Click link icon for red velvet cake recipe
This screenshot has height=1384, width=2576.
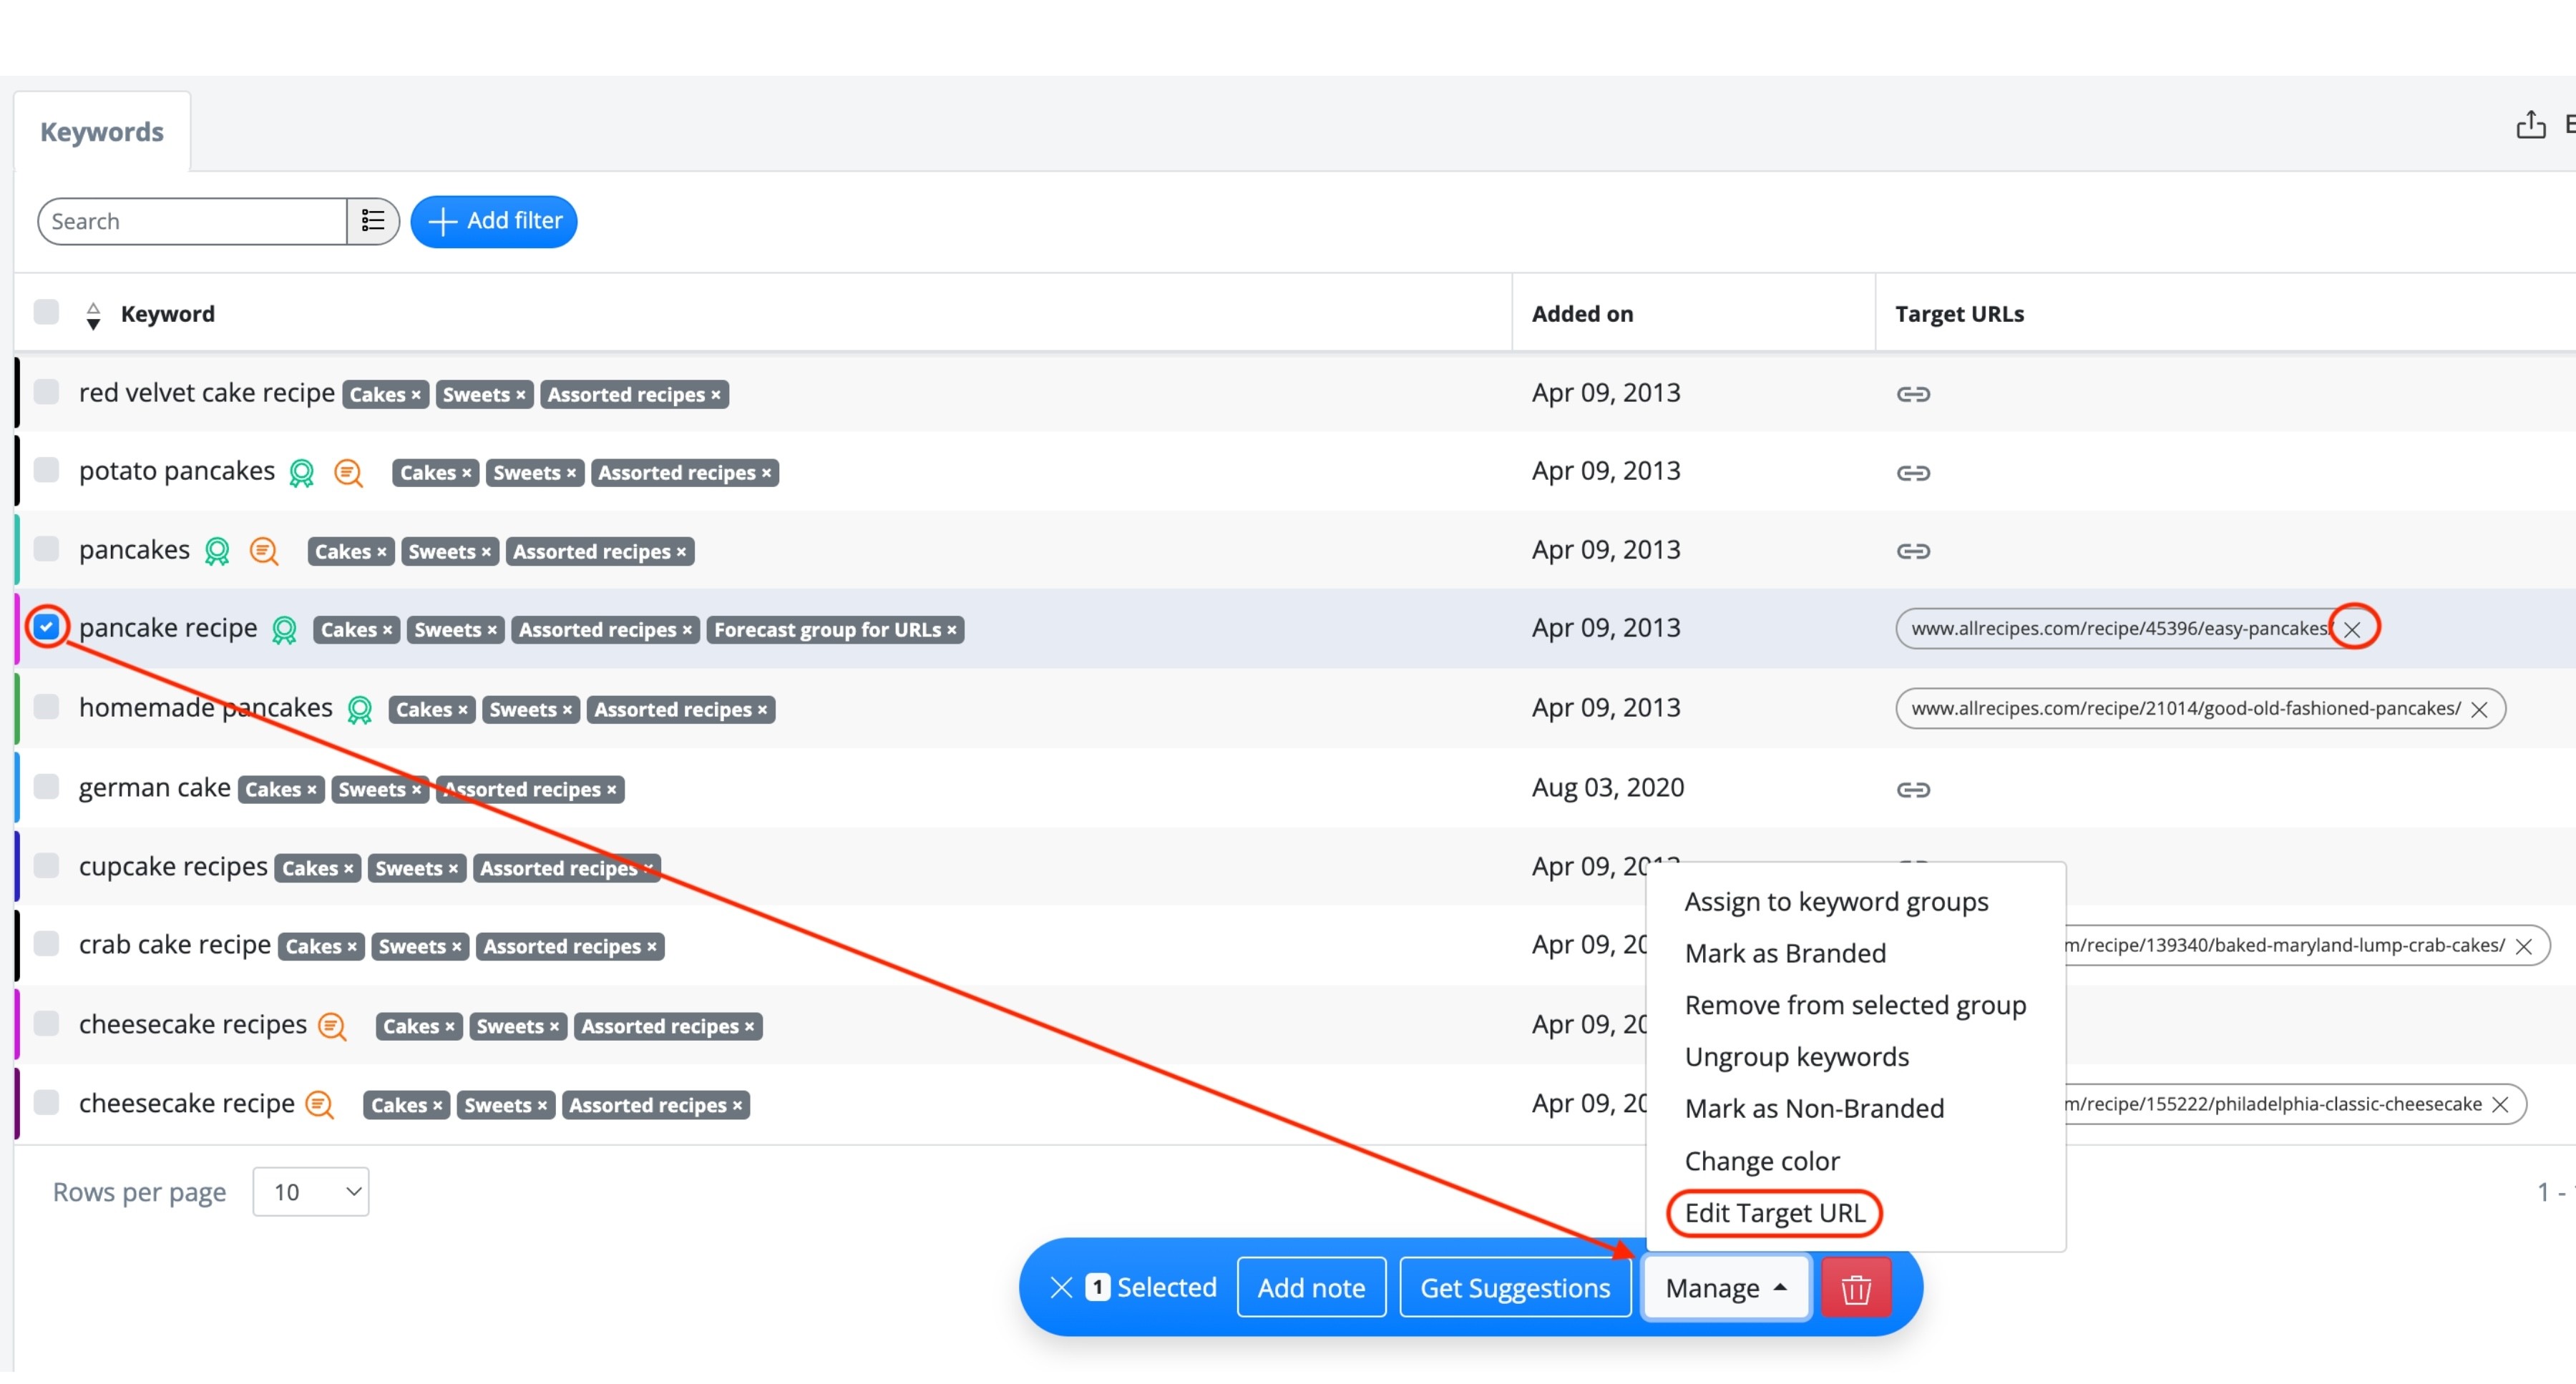tap(1913, 393)
